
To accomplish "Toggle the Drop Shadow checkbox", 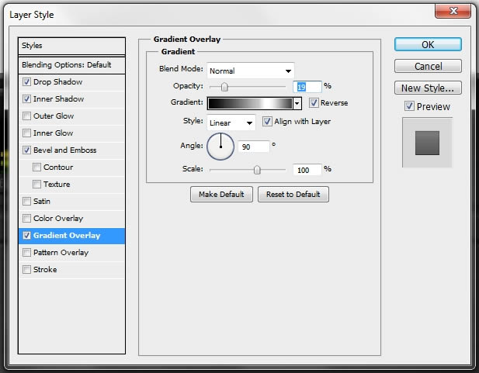I will pos(26,81).
